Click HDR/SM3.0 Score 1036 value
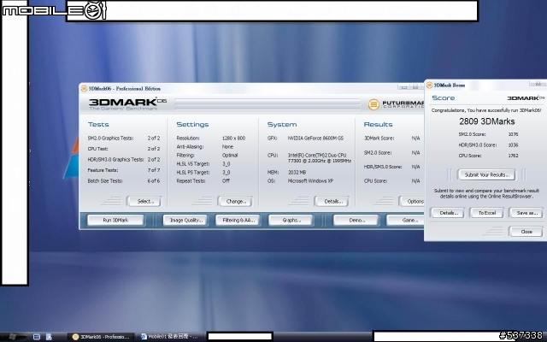 (x=513, y=144)
